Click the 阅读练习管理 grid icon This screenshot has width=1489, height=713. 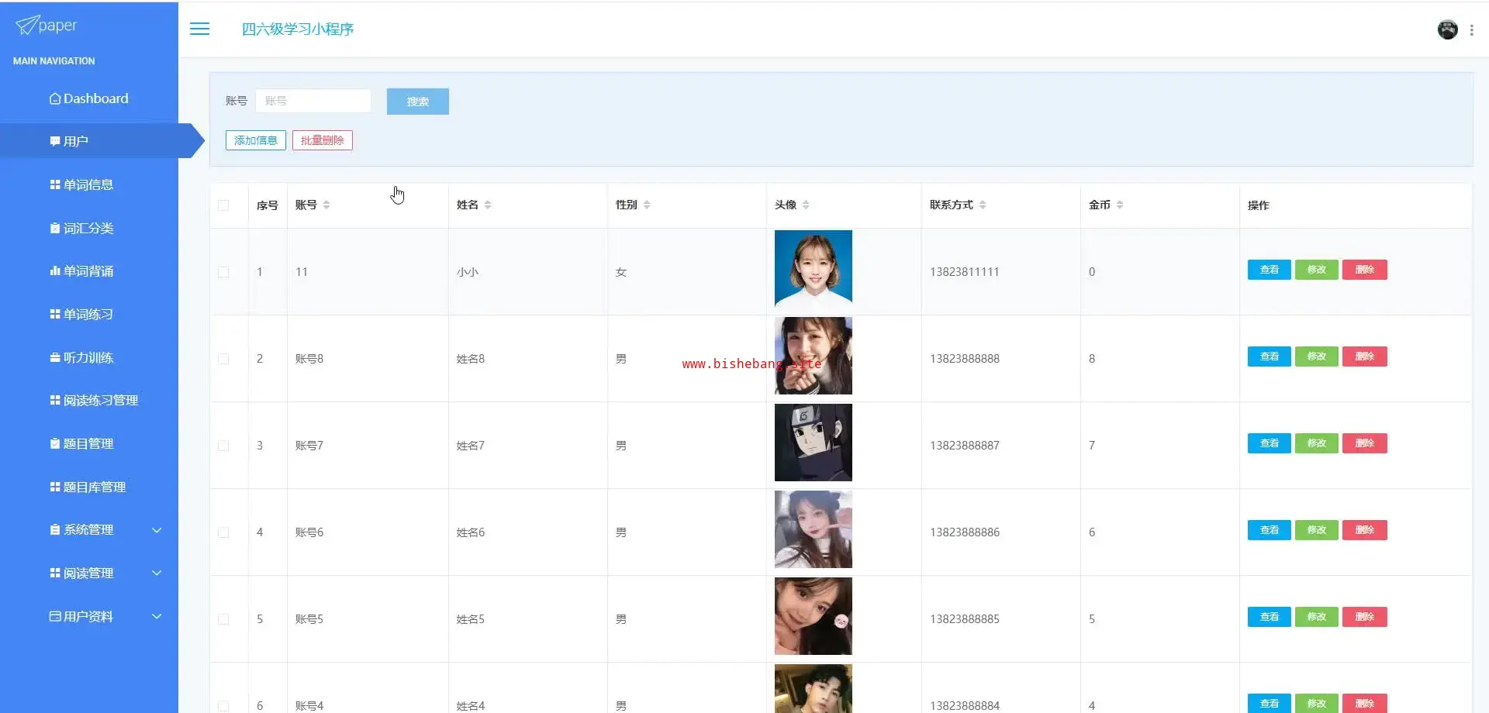[x=55, y=400]
